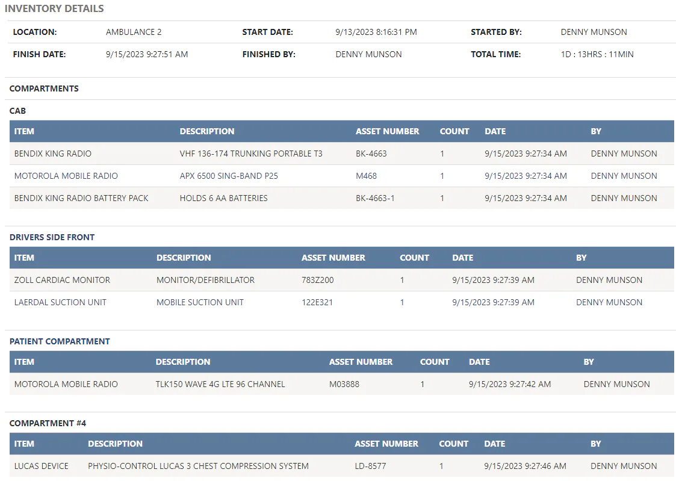The height and width of the screenshot is (481, 676).
Task: Click description PHYSIO-CONTROL LUCAS 3 CHEST COMPRESSION SYSTEM
Action: point(198,467)
